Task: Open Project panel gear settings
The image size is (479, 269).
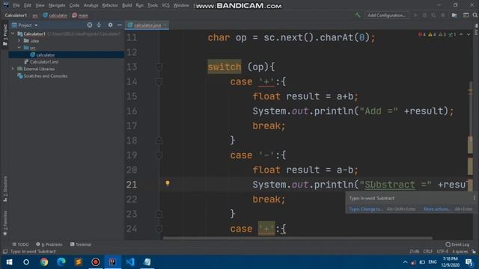Action: (x=110, y=25)
